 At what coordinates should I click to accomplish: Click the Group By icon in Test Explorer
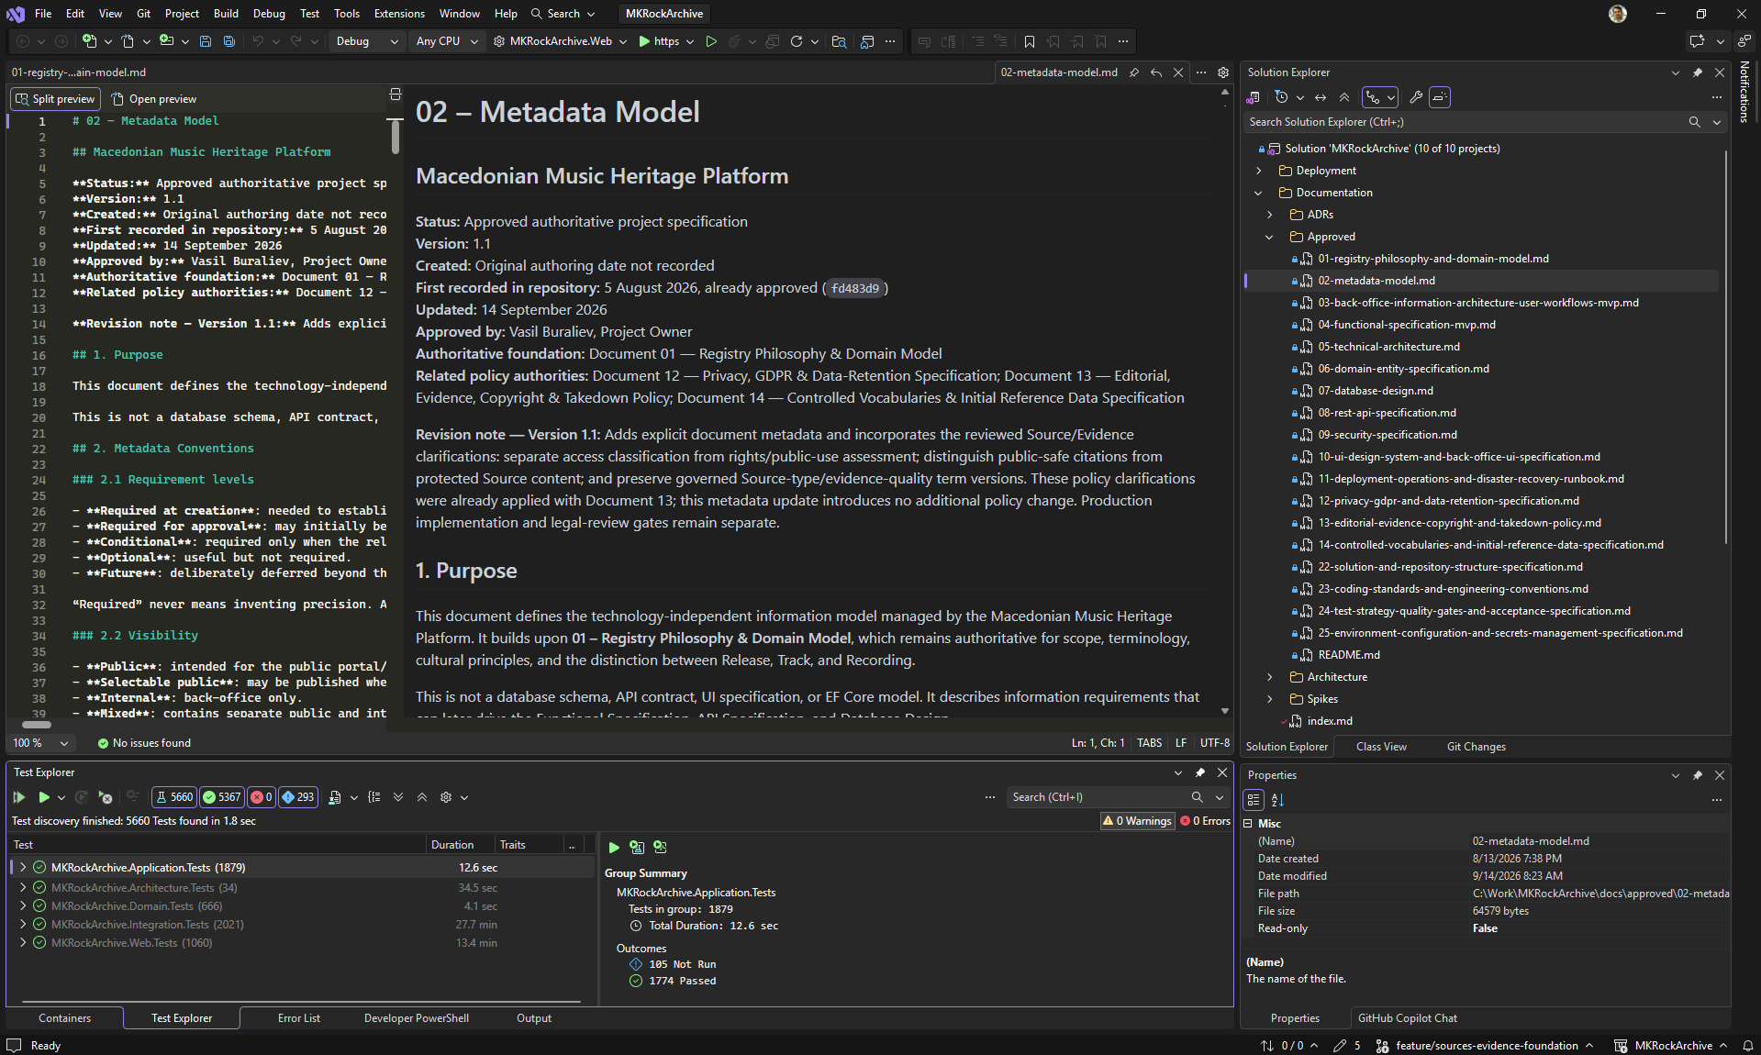click(x=374, y=797)
